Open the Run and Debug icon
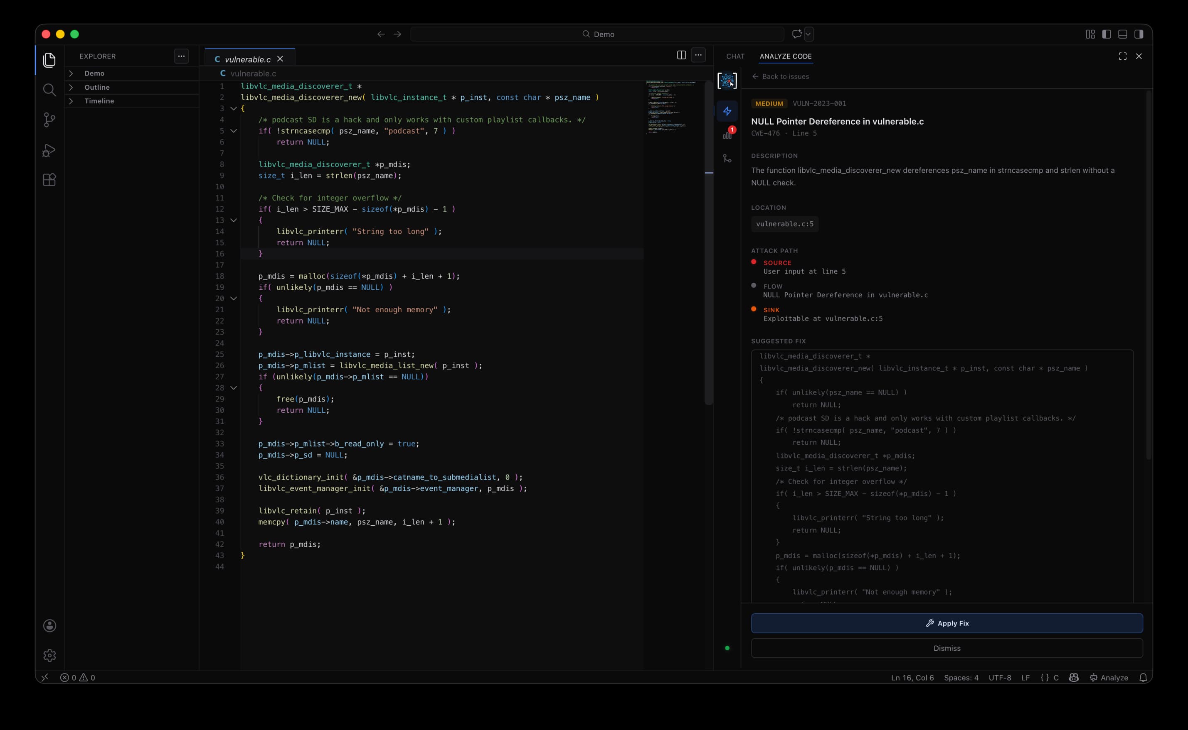 (49, 150)
